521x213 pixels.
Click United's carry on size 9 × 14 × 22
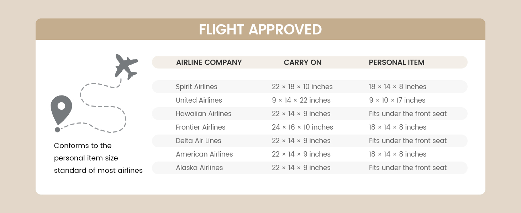coord(301,100)
